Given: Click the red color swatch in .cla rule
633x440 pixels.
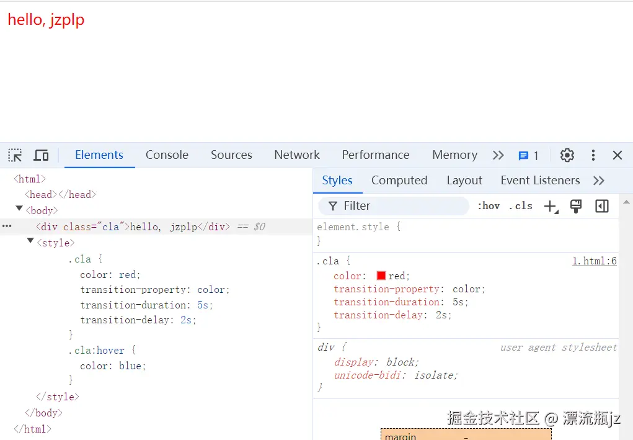Looking at the screenshot, I should click(x=380, y=275).
